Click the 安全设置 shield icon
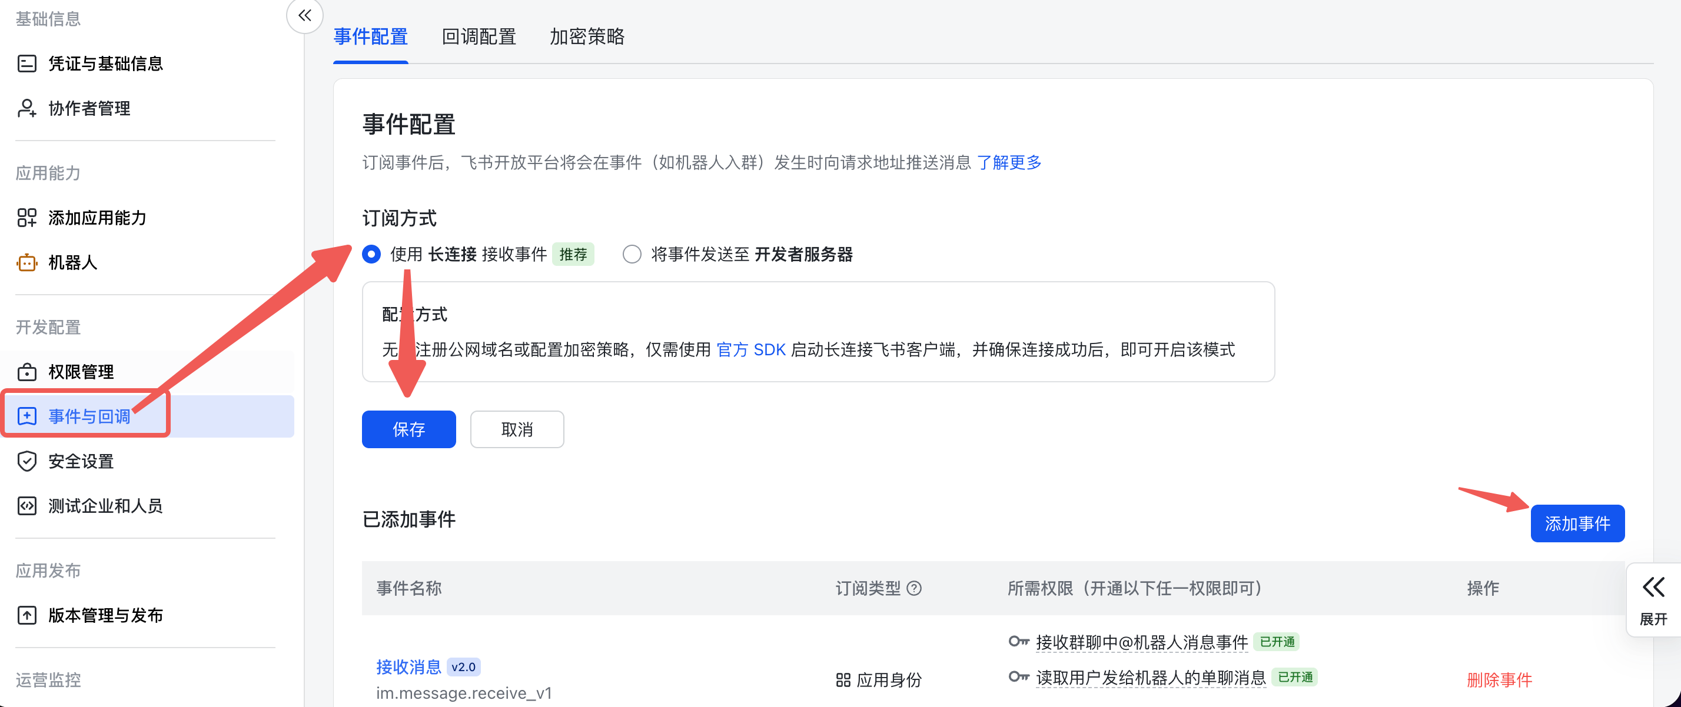Image resolution: width=1681 pixels, height=707 pixels. 26,461
